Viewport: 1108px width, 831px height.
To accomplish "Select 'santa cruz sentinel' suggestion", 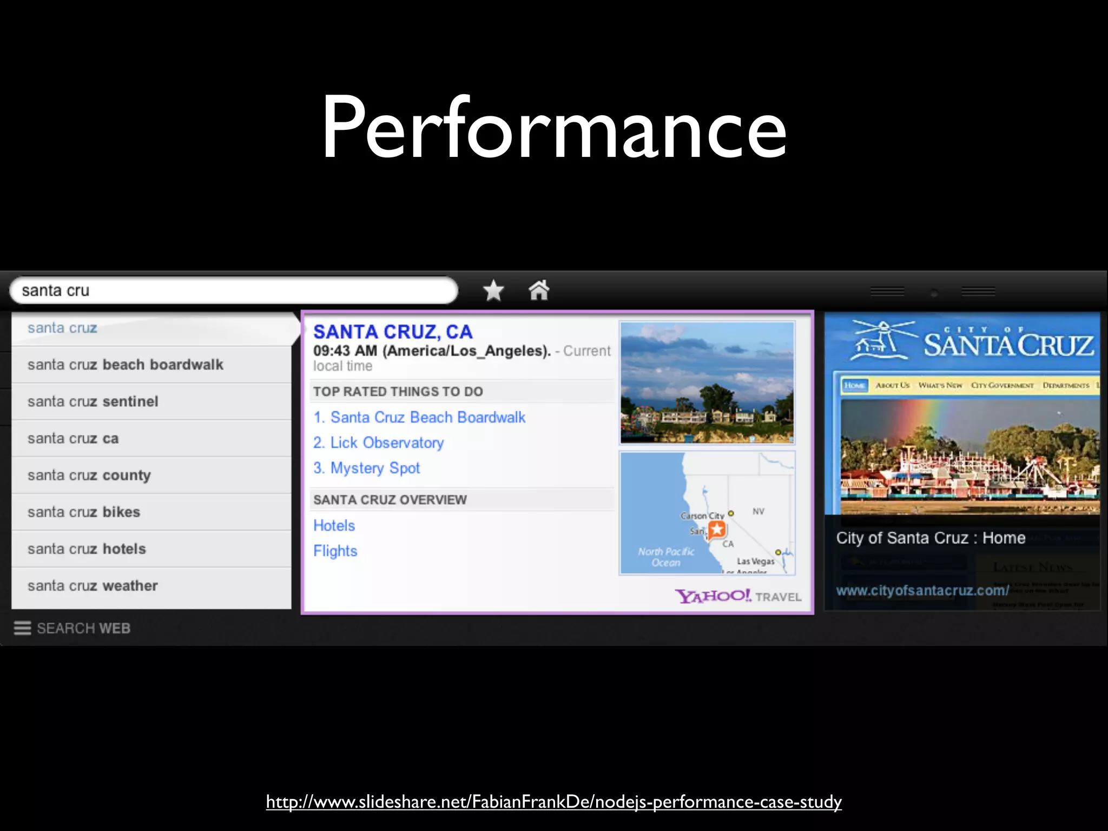I will 151,401.
